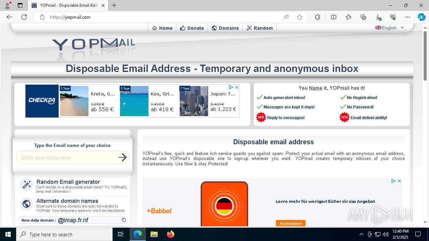
Task: Open browser Extensions icon
Action: tap(317, 17)
